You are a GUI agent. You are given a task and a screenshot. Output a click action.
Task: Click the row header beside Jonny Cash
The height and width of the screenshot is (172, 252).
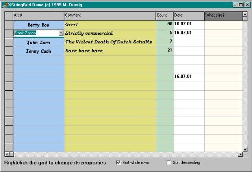coord(9,51)
